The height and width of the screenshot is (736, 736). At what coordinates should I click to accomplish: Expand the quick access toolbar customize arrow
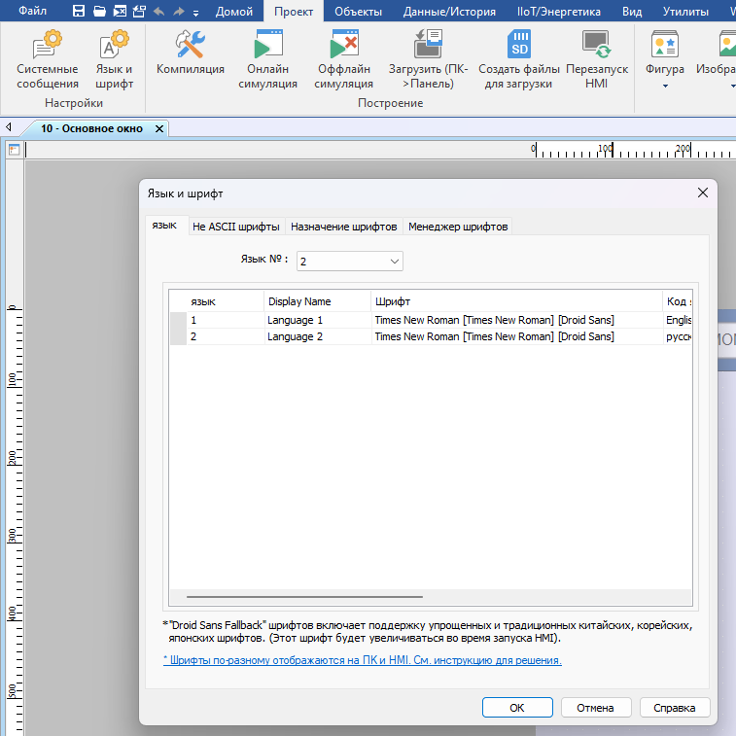[196, 13]
